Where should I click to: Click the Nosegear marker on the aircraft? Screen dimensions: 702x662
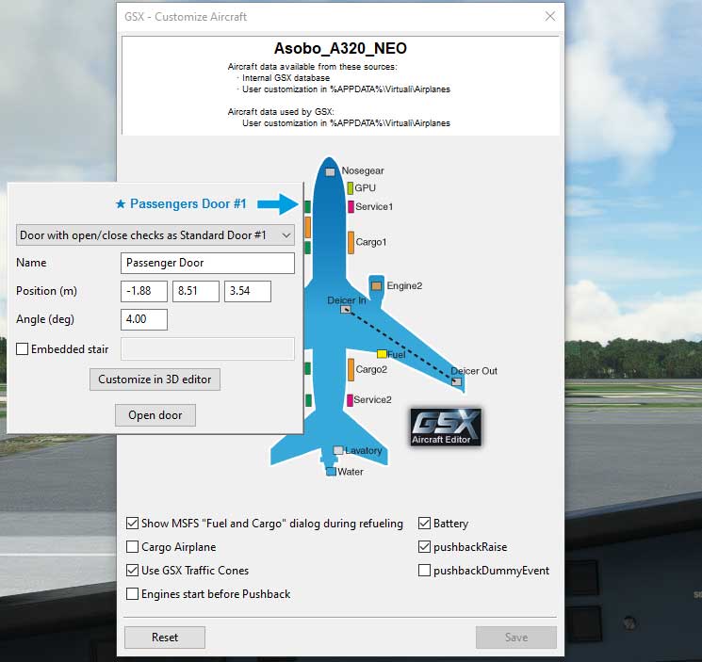330,171
